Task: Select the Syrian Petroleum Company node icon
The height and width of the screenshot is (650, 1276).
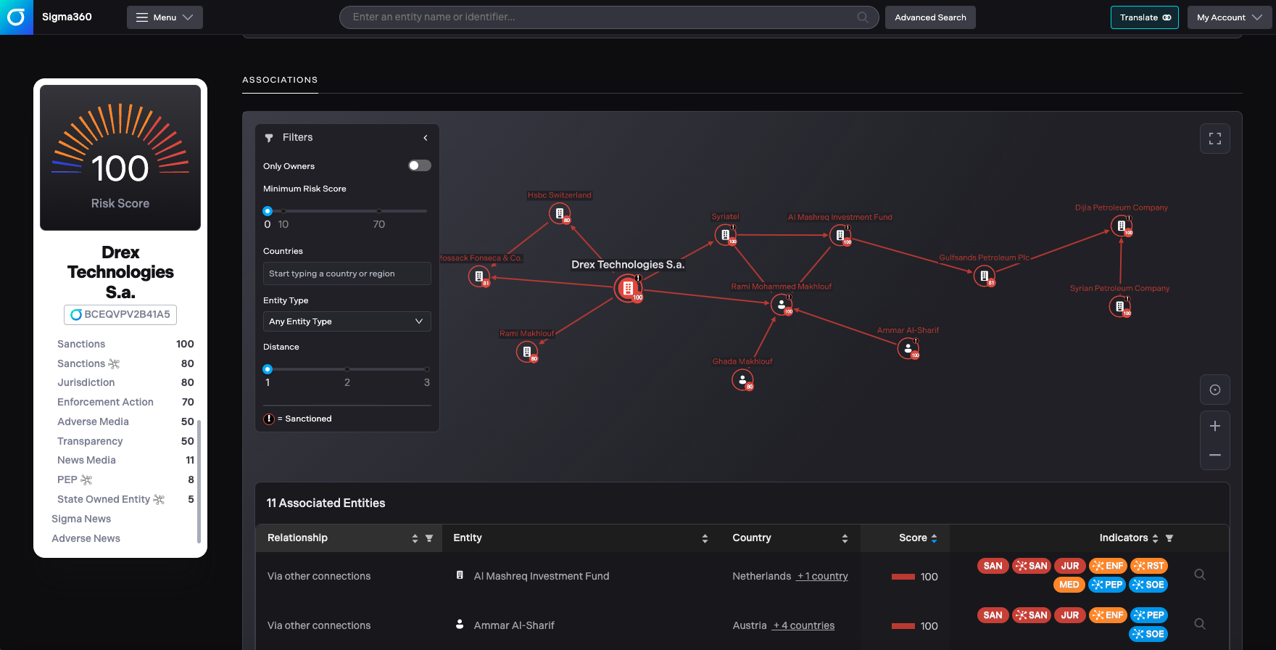Action: pyautogui.click(x=1120, y=306)
